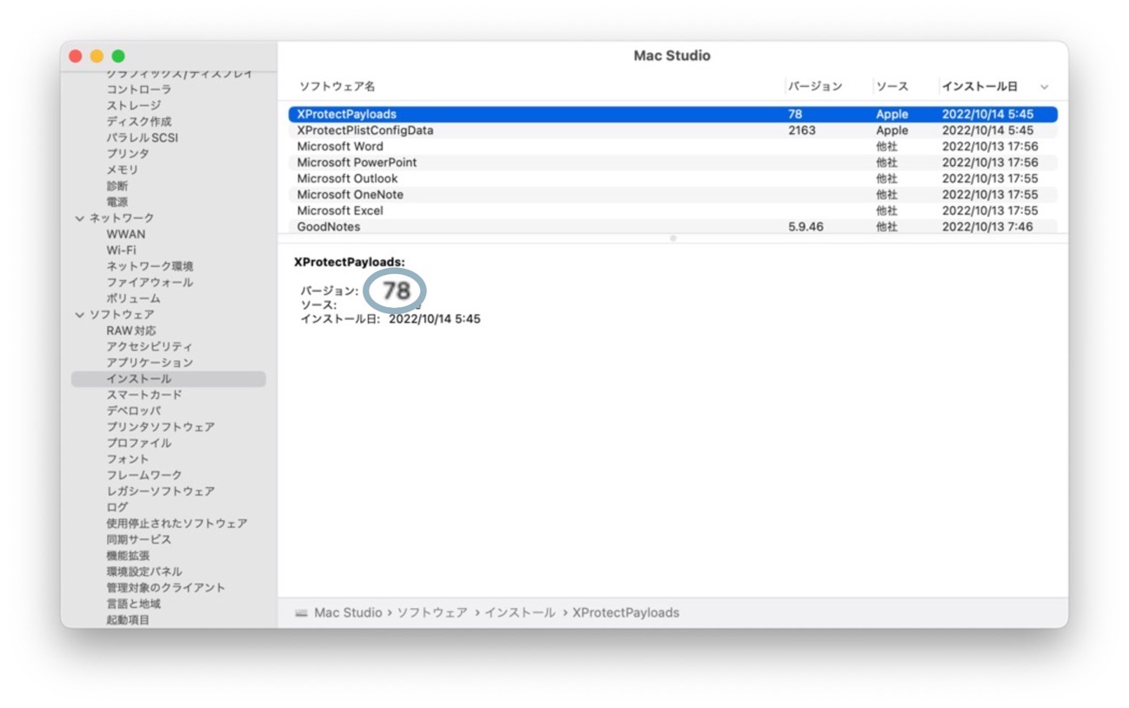Select アクセシビリティ in sidebar
The width and height of the screenshot is (1129, 708).
tap(150, 347)
